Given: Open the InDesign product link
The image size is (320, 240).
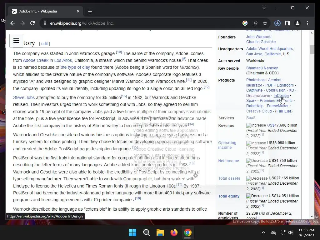Looking at the screenshot, I should coord(281,96).
